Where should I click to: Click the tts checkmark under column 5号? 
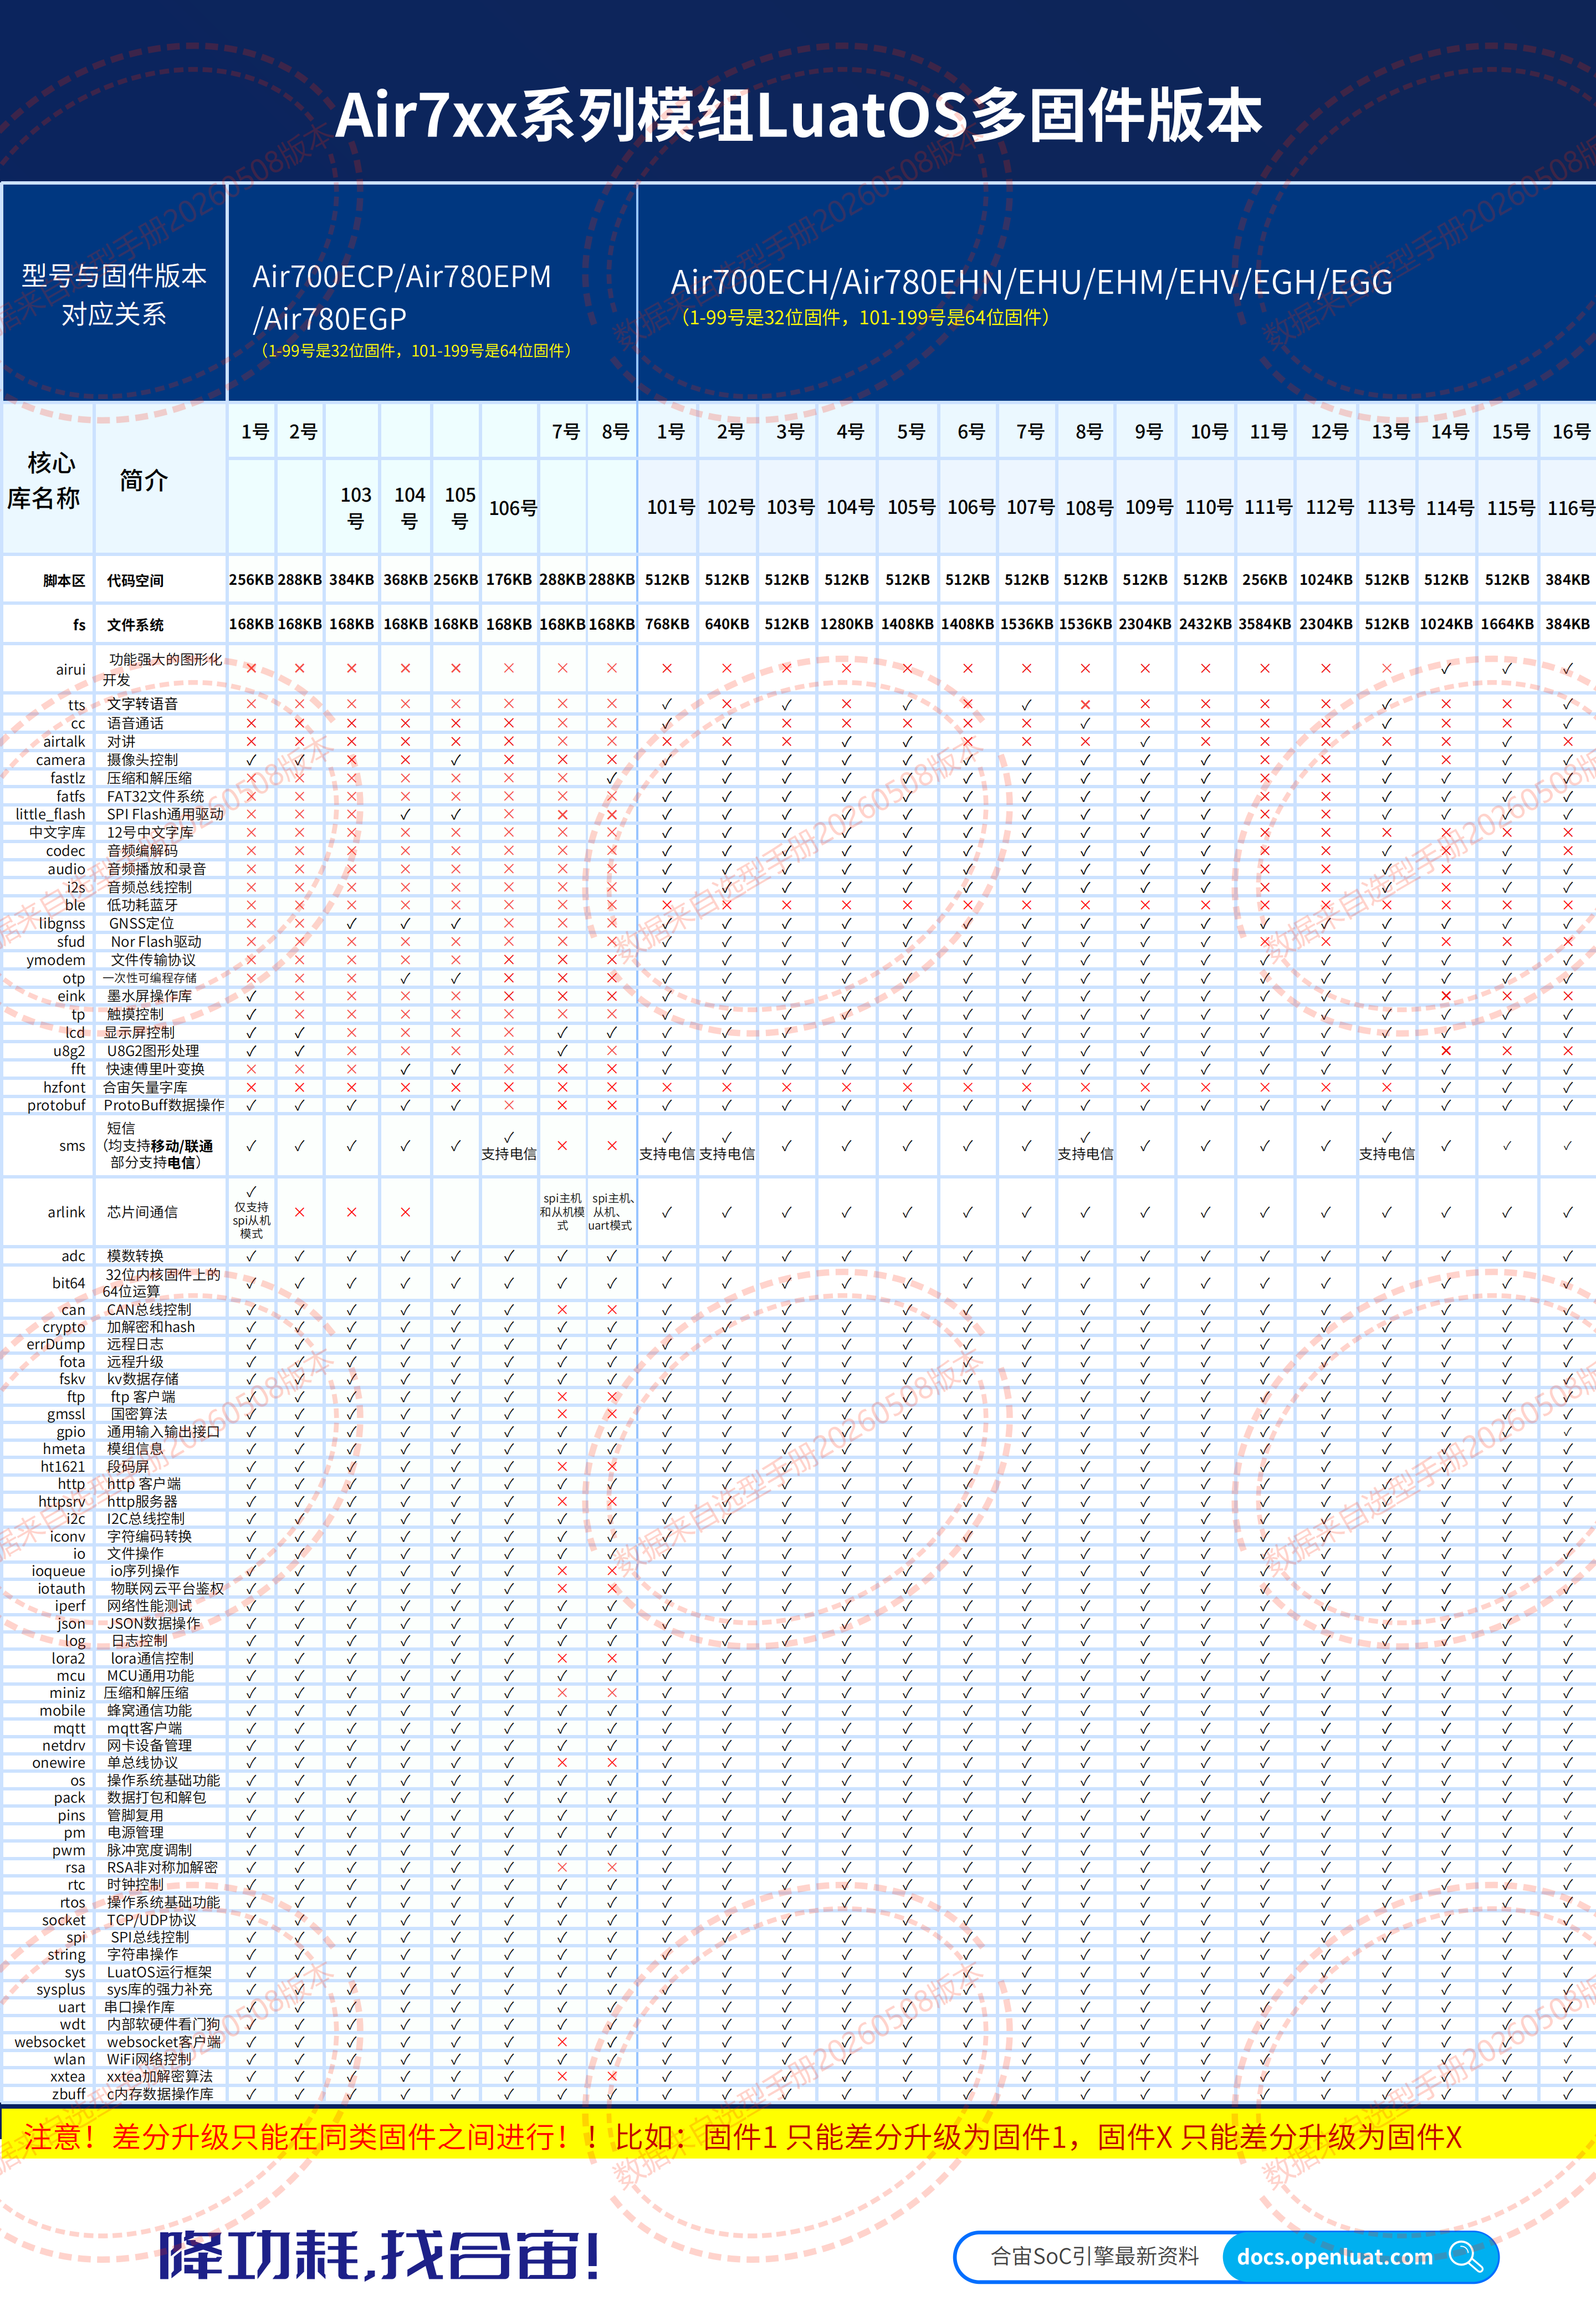tap(907, 704)
